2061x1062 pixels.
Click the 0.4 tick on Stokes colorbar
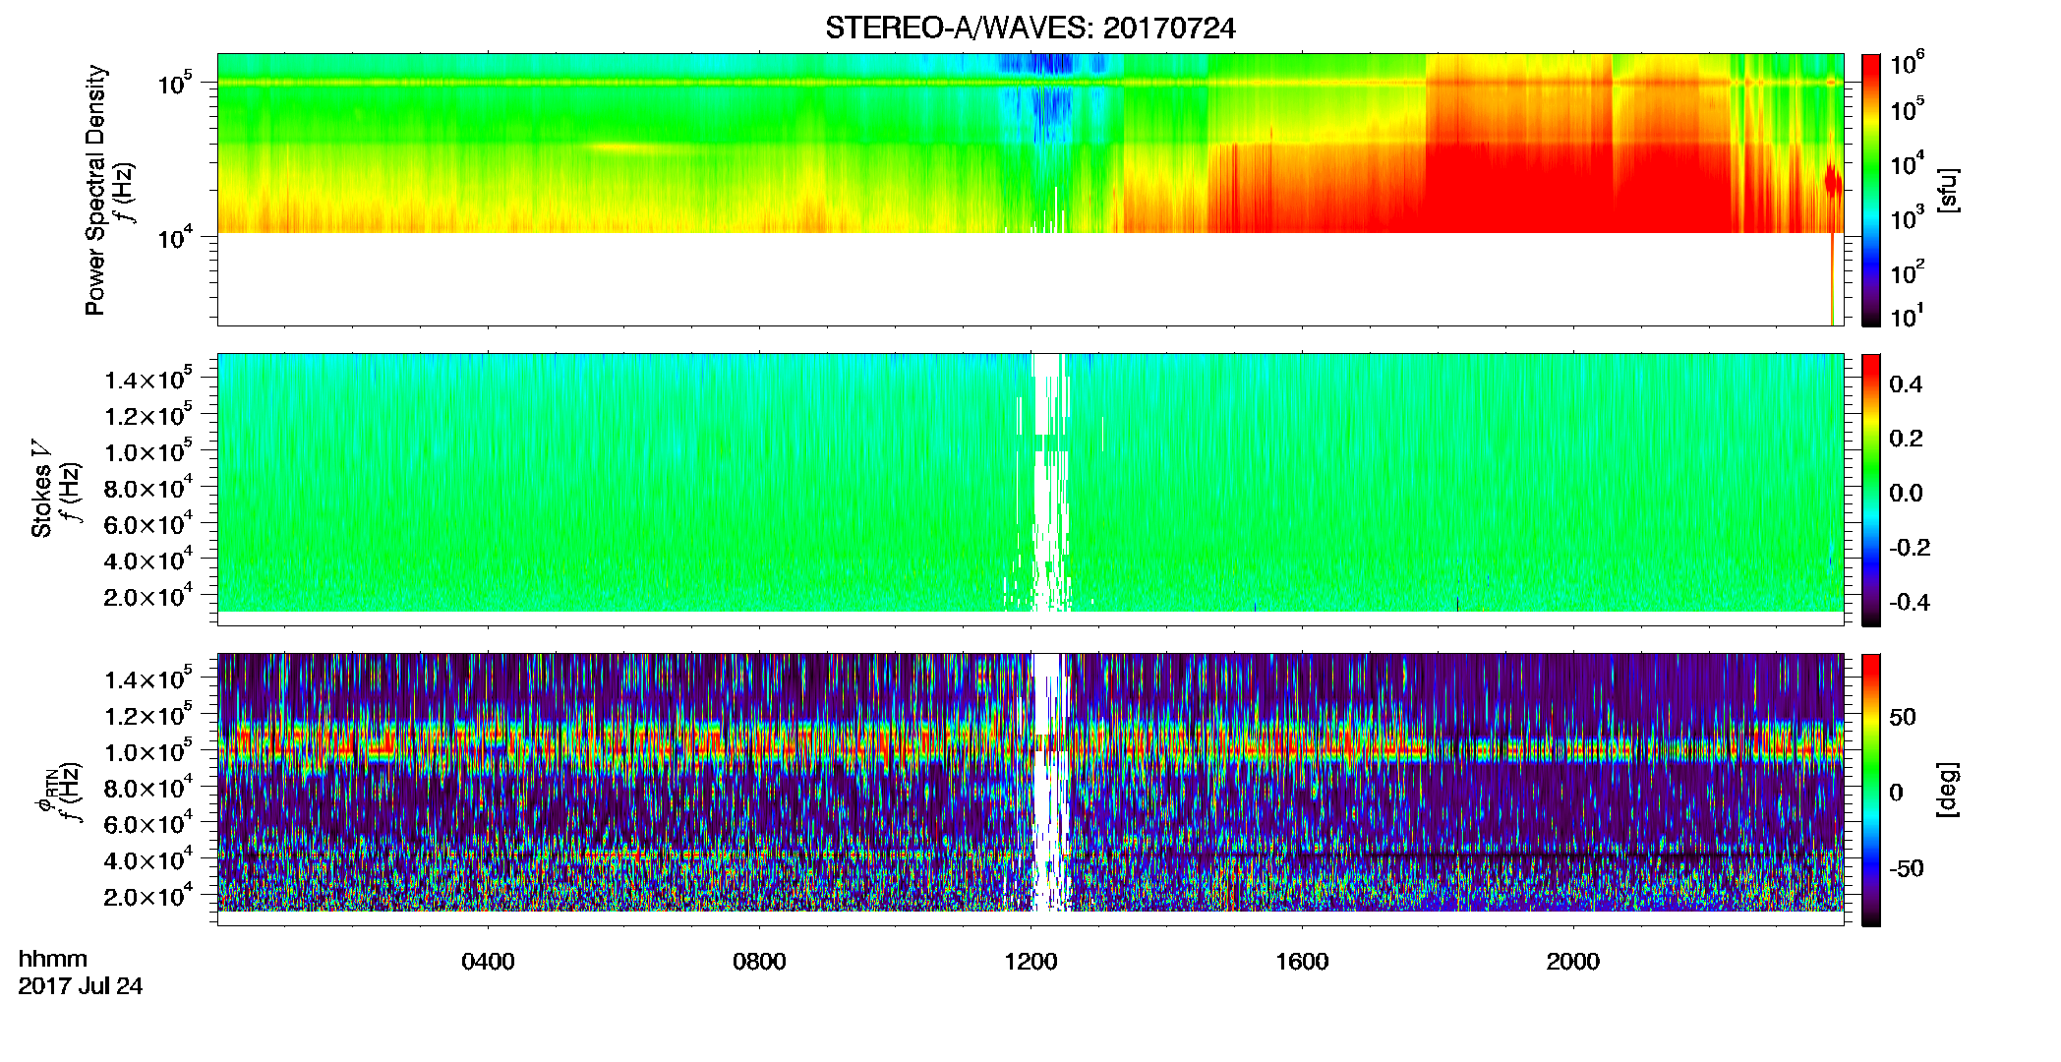[x=1906, y=384]
